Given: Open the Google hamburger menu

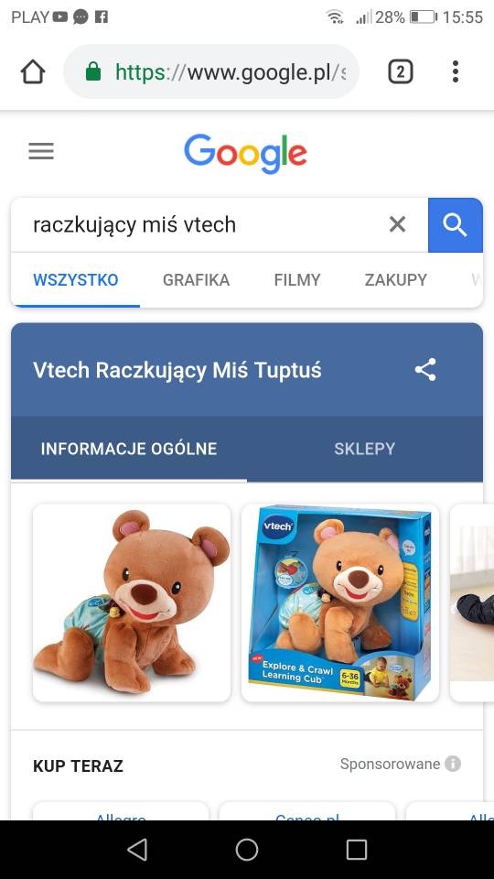Looking at the screenshot, I should pyautogui.click(x=41, y=151).
